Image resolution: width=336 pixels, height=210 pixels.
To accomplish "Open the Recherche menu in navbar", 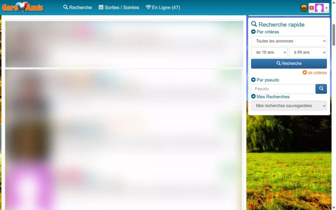I will pos(77,8).
